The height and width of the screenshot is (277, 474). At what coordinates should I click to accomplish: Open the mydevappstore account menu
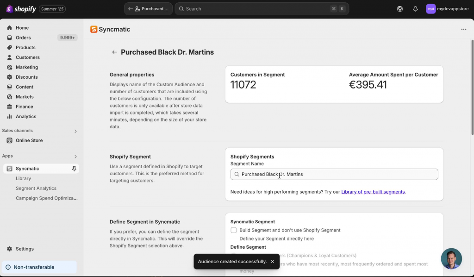pyautogui.click(x=447, y=9)
